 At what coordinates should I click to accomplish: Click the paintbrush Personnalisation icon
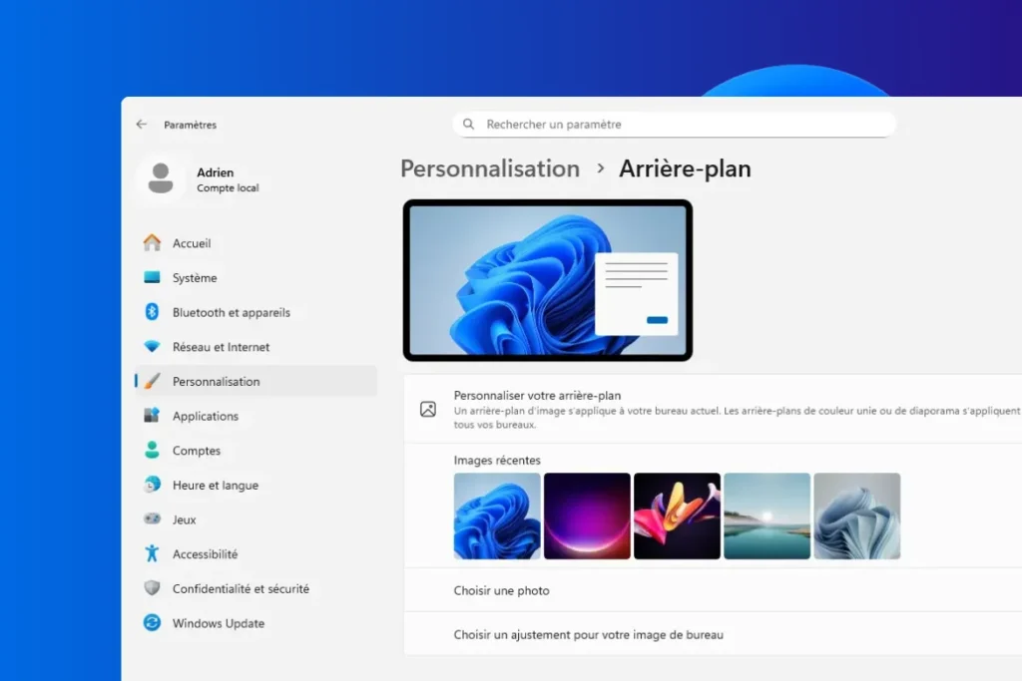[154, 381]
